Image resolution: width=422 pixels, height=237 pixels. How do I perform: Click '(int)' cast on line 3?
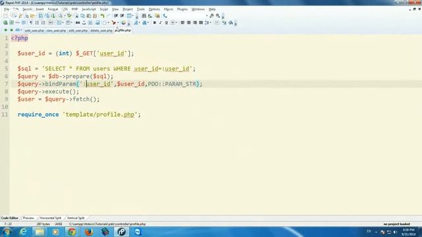click(64, 53)
